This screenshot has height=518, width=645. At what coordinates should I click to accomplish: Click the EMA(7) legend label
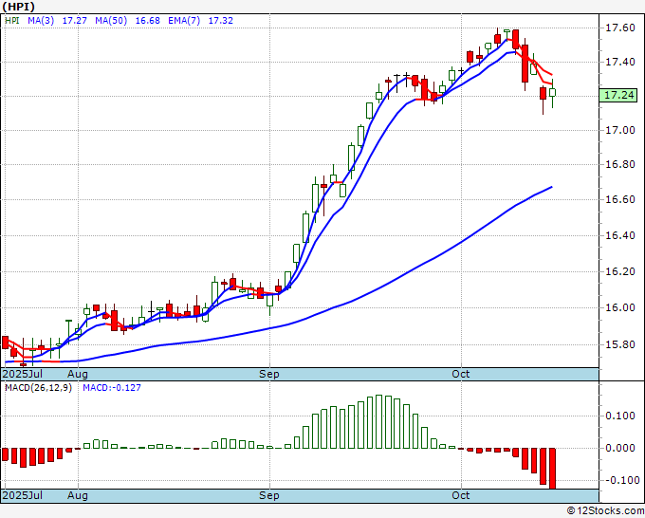pos(184,20)
